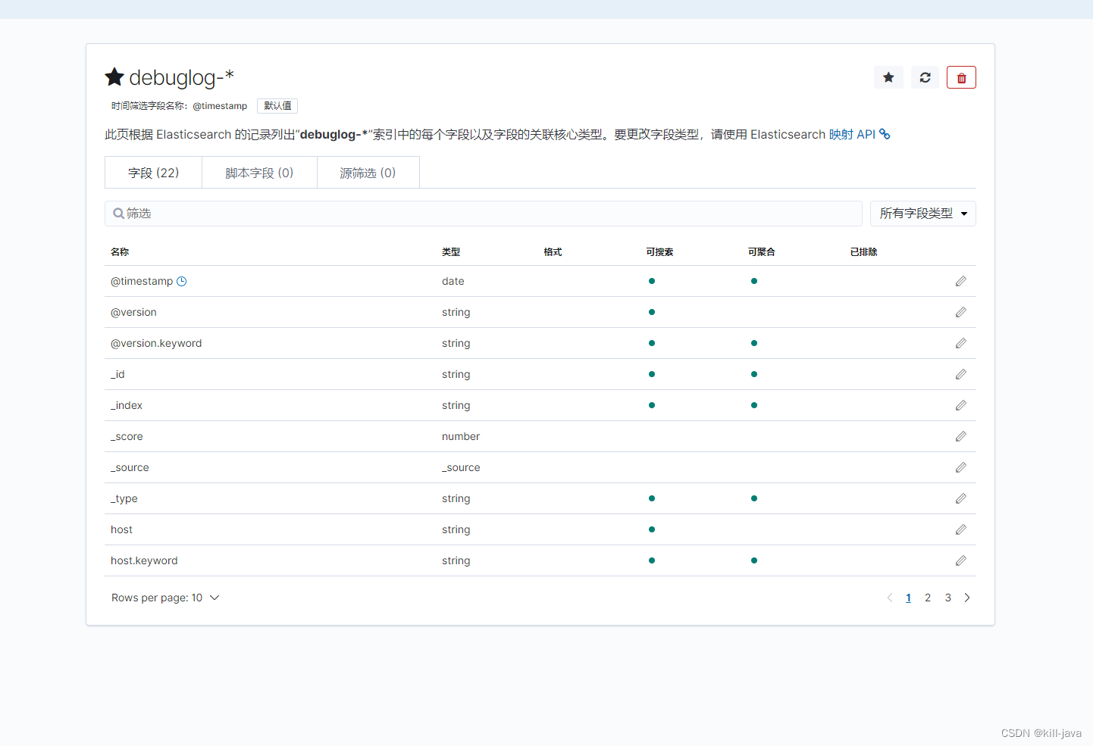Select the @timestamp field name
Viewport: 1093px width, 746px height.
(142, 281)
